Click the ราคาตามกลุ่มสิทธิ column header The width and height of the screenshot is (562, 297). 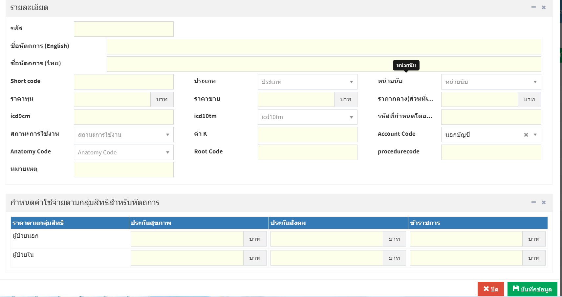70,223
